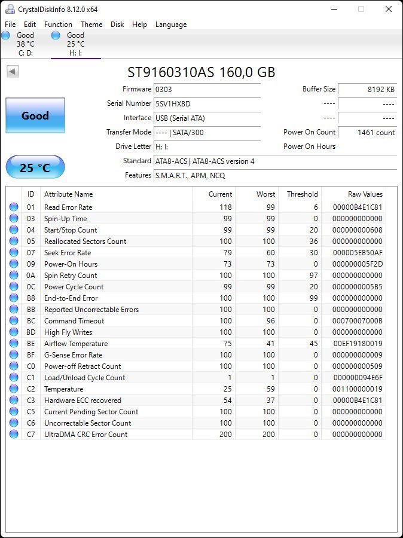Click status orb for Current Pending Sector Count

pos(14,411)
